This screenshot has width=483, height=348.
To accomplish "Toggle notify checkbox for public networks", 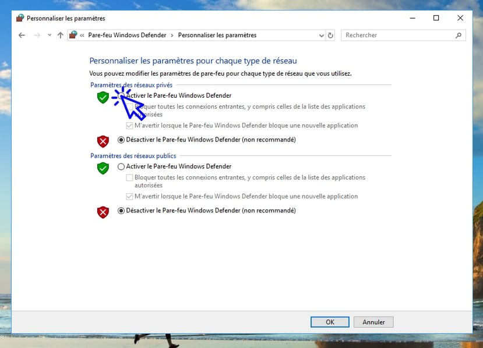I will coord(130,196).
